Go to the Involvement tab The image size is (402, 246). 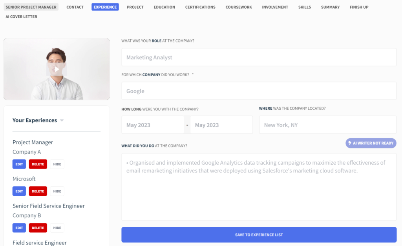point(275,7)
